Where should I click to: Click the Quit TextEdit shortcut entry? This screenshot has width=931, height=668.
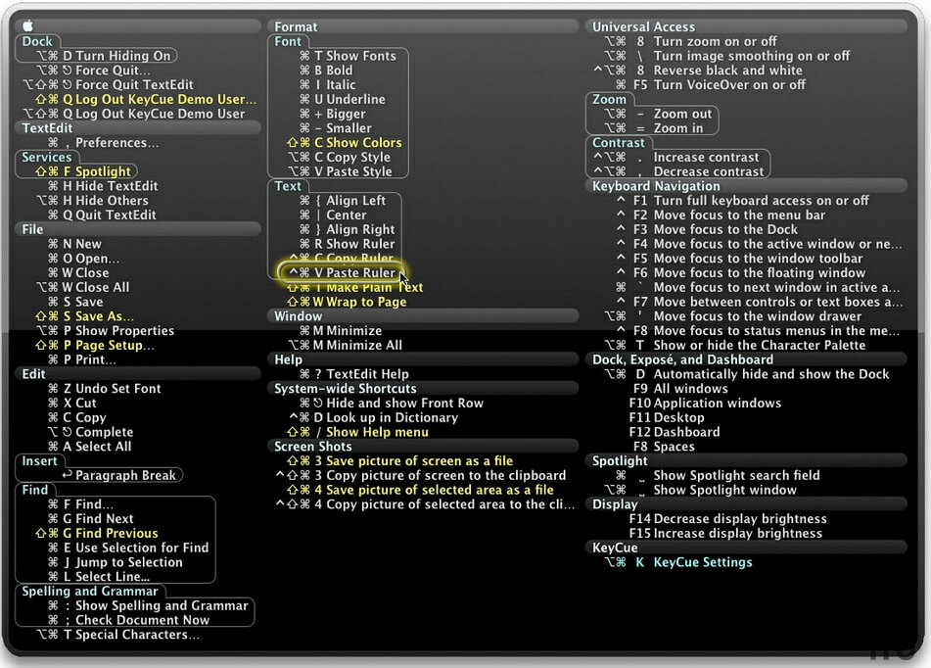tap(102, 215)
